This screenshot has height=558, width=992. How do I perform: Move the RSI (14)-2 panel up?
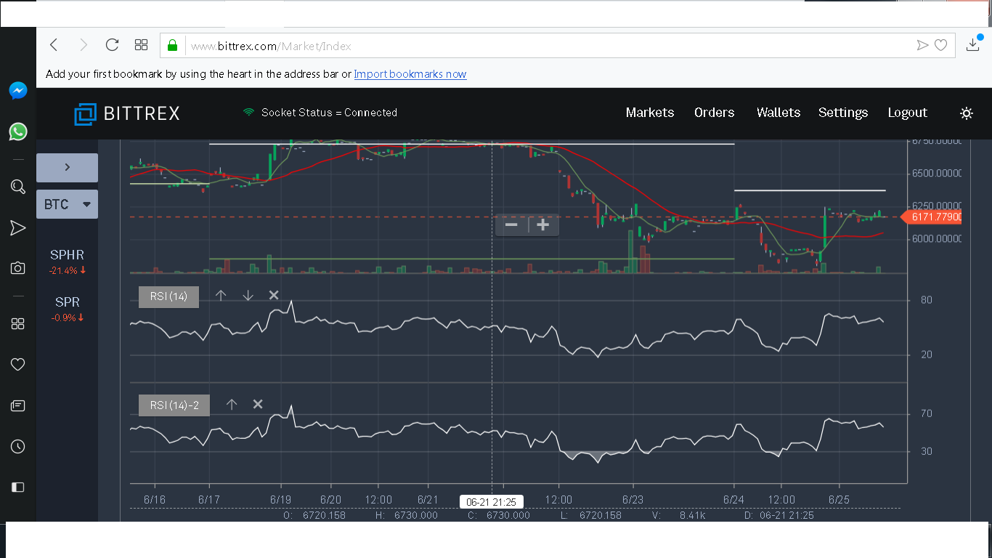[x=232, y=404]
